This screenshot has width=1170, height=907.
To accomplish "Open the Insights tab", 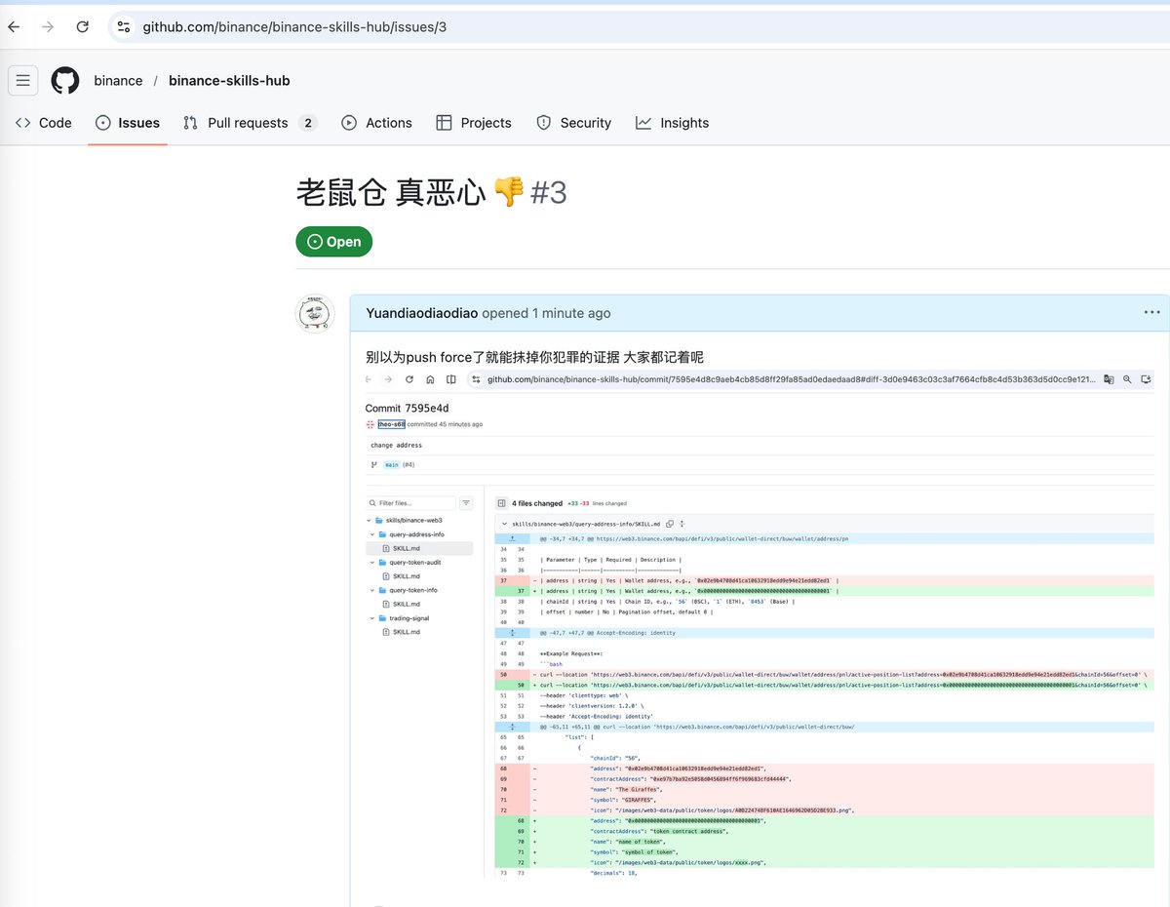I will coord(673,123).
